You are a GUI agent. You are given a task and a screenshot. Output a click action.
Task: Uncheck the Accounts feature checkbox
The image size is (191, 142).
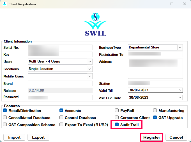click(61, 110)
